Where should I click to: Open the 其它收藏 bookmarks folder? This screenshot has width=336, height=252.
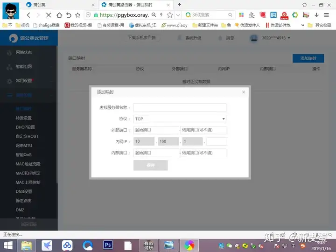(x=320, y=25)
